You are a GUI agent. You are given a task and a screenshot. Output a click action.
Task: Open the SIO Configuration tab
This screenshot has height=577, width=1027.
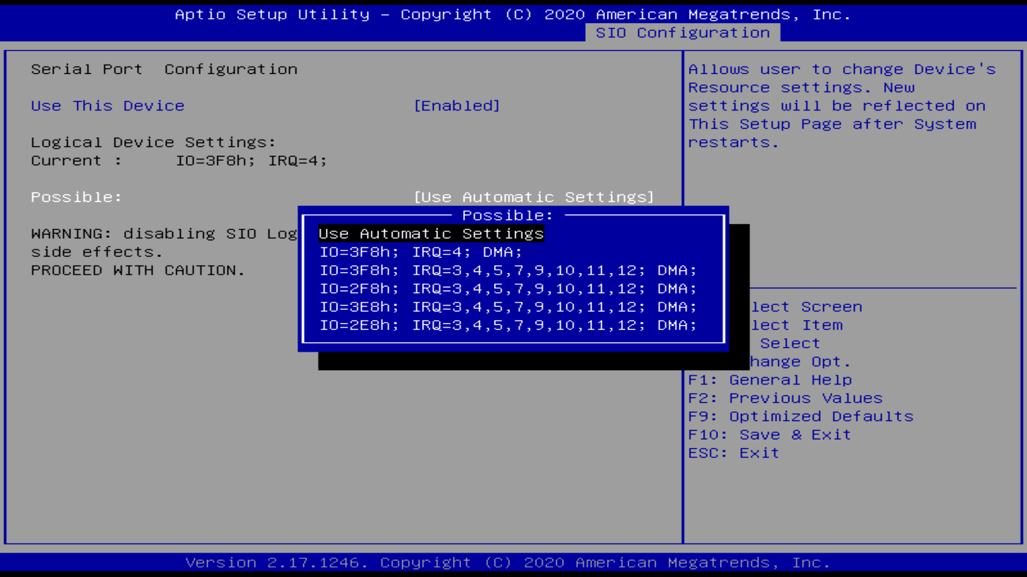pos(683,33)
